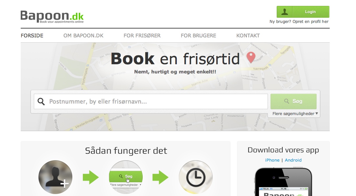Open the iPhone app download link
The height and width of the screenshot is (196, 356).
pos(272,160)
